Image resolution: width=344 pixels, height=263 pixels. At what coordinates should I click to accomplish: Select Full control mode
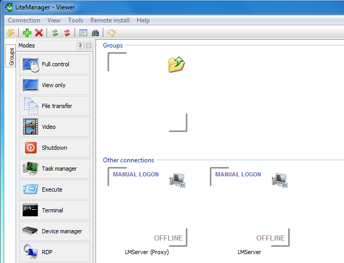click(x=55, y=64)
